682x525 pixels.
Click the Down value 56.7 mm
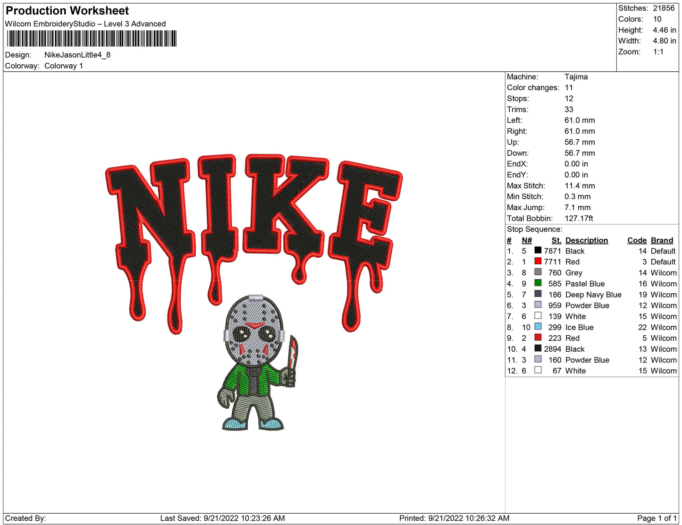[x=580, y=152]
